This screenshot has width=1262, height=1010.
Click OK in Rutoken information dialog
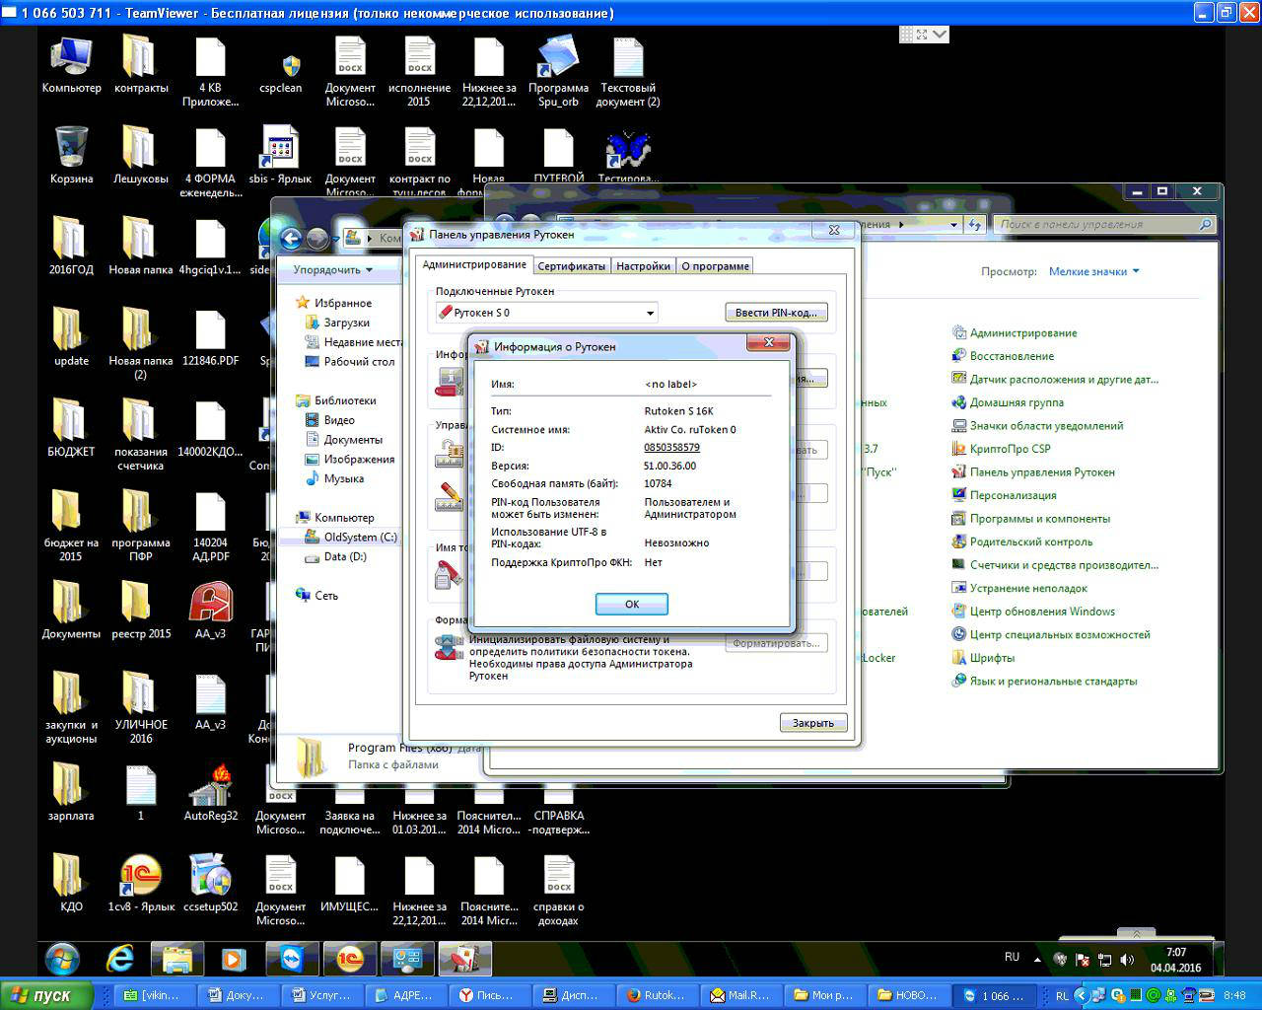tap(631, 604)
